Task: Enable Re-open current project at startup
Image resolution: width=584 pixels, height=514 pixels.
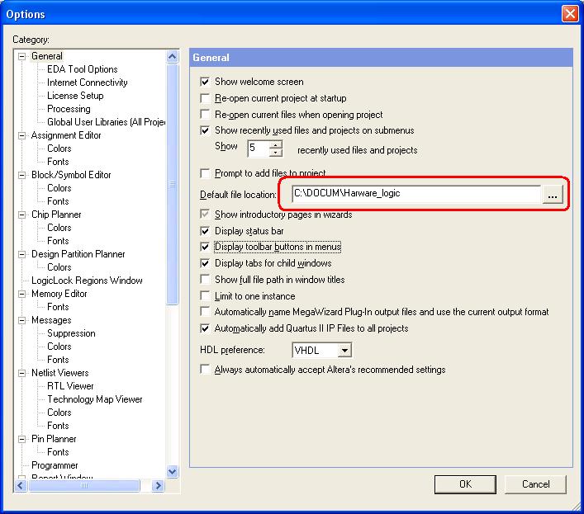Action: (206, 98)
